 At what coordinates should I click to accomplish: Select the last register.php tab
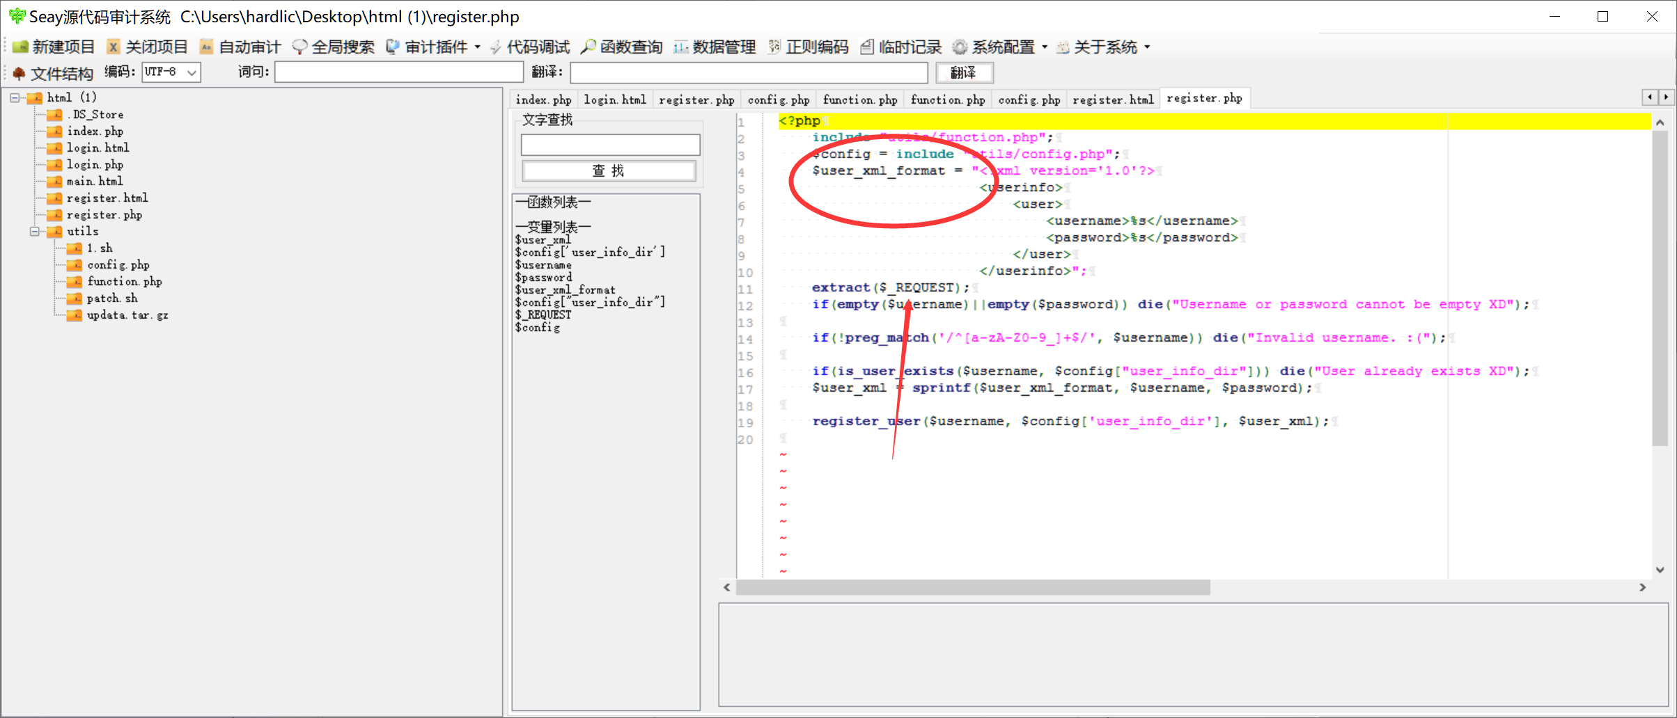click(1204, 99)
